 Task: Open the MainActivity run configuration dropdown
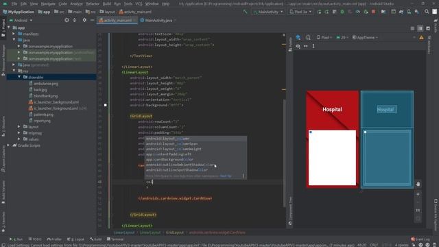pos(268,12)
